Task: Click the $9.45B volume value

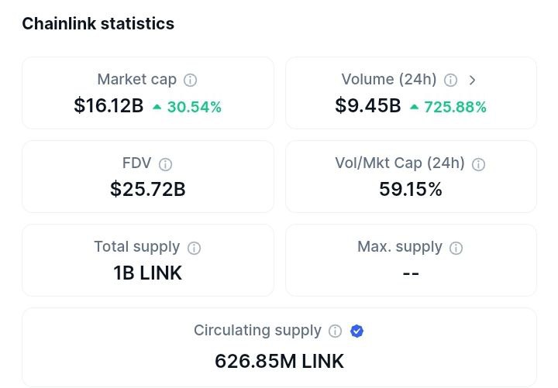Action: point(367,106)
